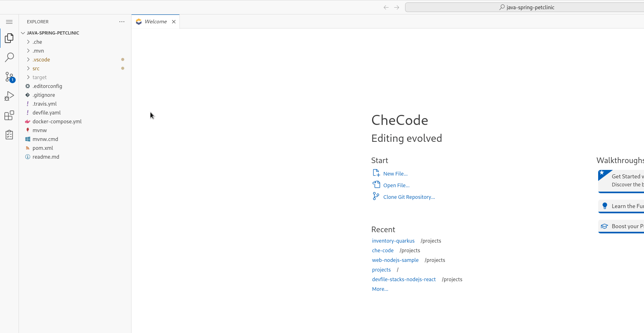The width and height of the screenshot is (644, 333).
Task: Click the CheCode logo on the Welcome tab
Action: coord(139,22)
